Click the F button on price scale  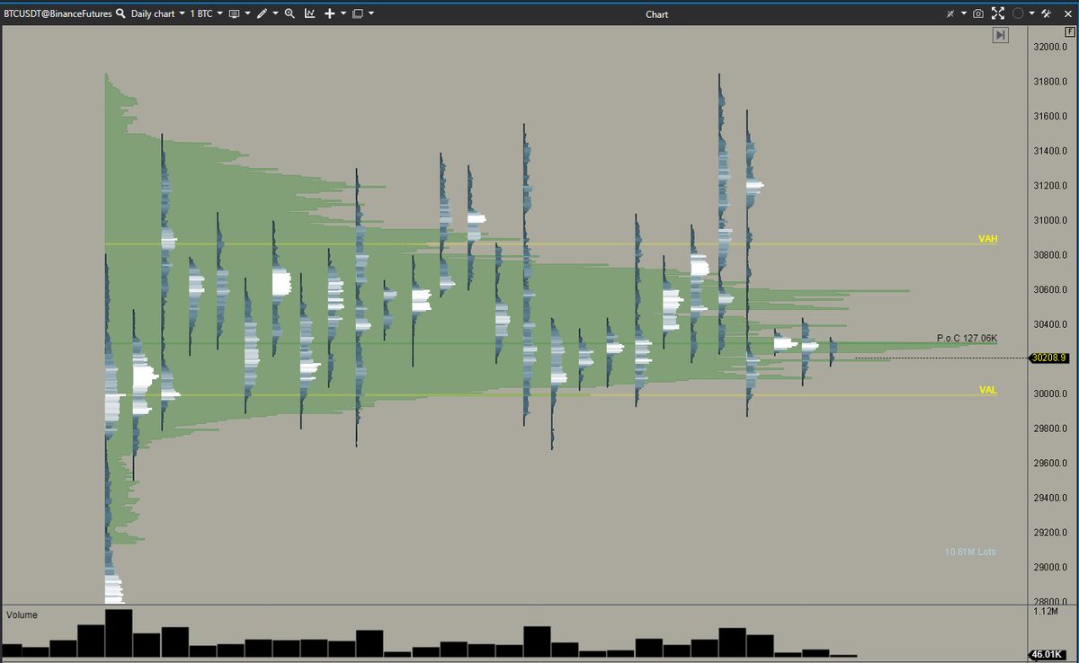1070,31
